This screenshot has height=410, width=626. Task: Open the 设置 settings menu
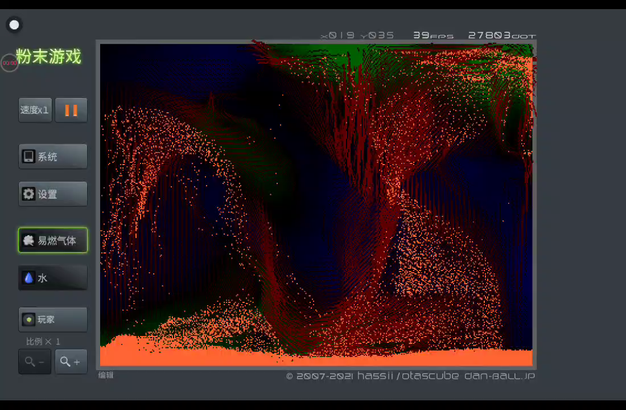53,194
